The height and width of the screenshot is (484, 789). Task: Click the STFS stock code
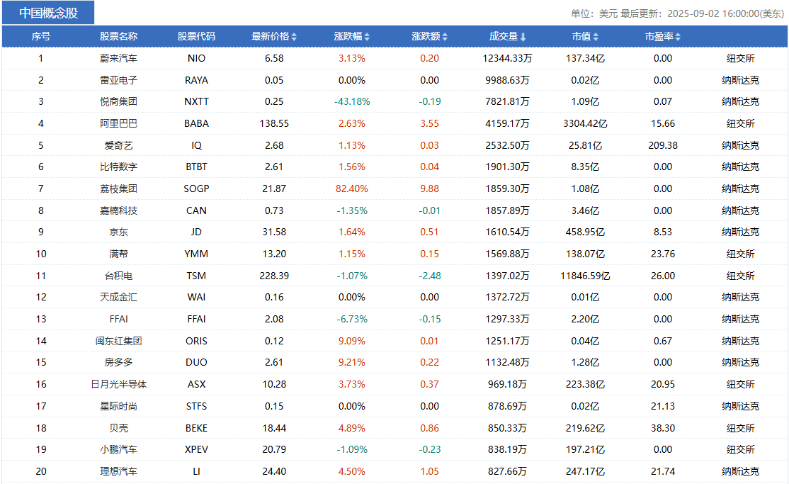point(196,406)
